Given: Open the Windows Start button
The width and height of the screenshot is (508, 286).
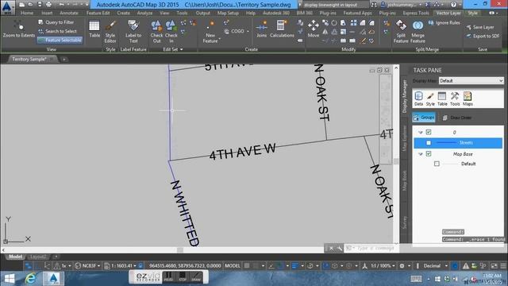Looking at the screenshot, I should [x=10, y=279].
